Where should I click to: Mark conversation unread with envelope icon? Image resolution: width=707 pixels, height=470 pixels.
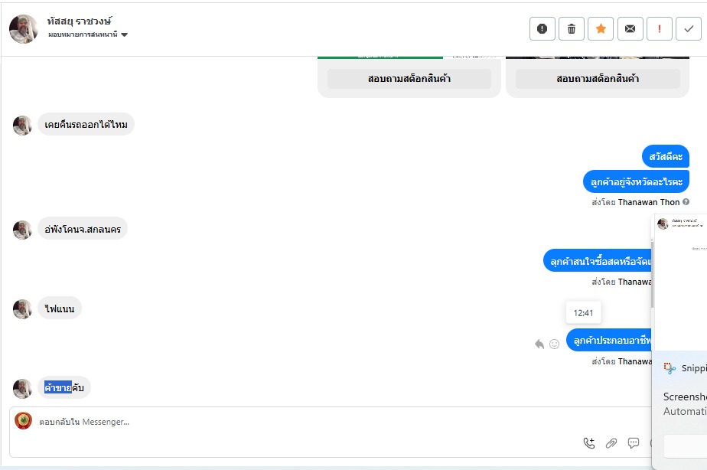(630, 29)
